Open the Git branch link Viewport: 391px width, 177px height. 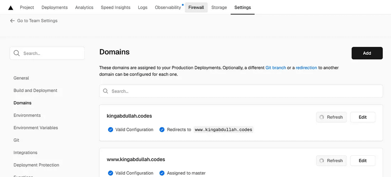tap(276, 68)
